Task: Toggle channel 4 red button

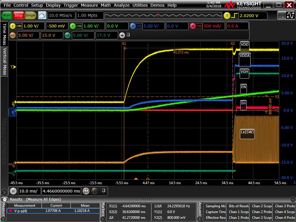Action: click(193, 26)
